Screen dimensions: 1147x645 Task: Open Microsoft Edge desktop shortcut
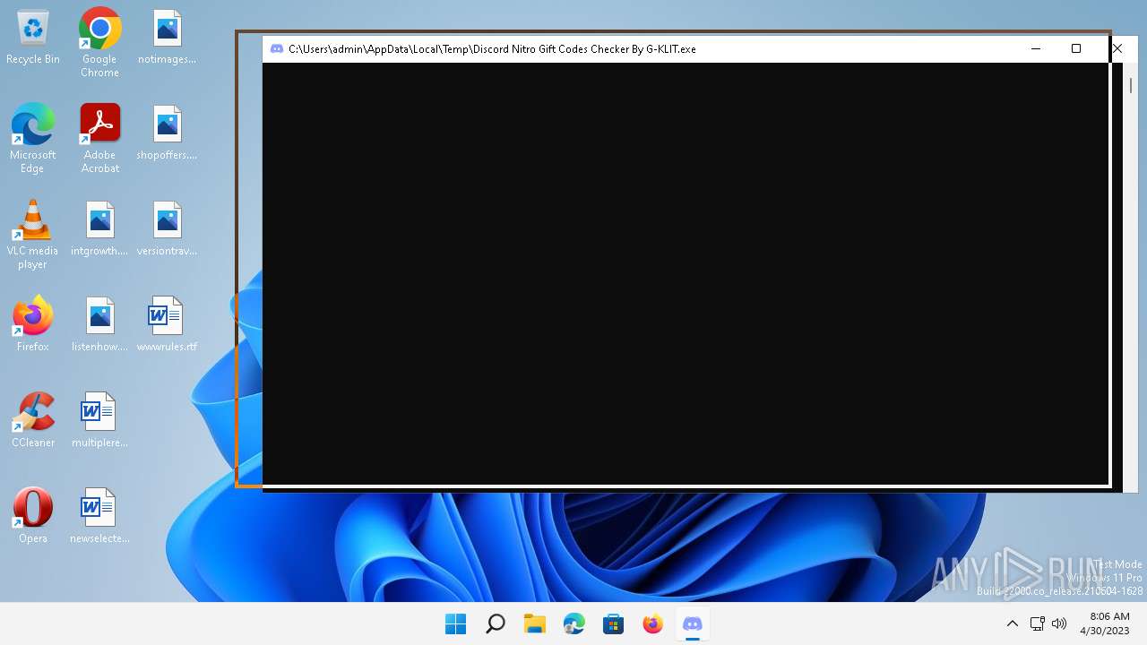pyautogui.click(x=33, y=138)
